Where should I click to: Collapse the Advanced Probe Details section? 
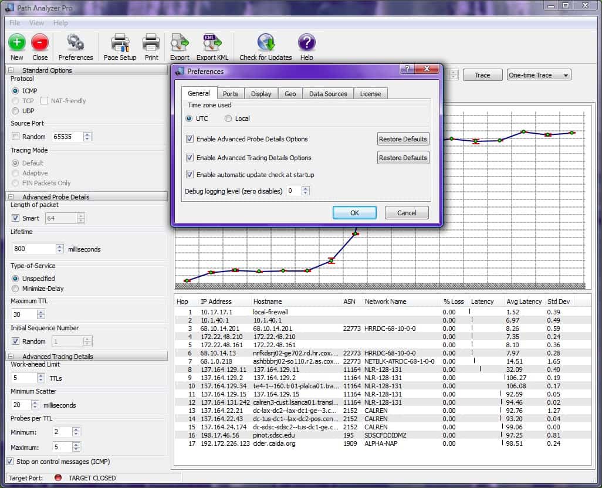coord(11,197)
